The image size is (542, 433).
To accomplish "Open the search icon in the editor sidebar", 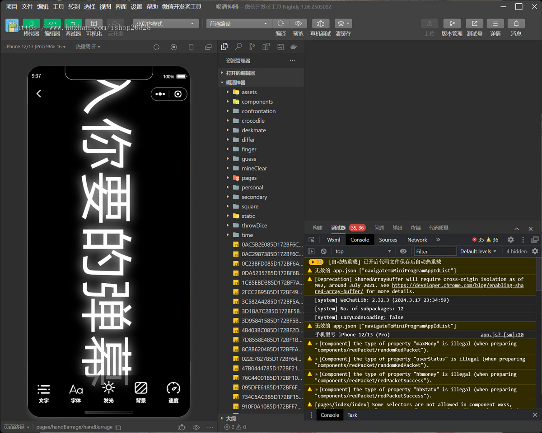I will [238, 47].
